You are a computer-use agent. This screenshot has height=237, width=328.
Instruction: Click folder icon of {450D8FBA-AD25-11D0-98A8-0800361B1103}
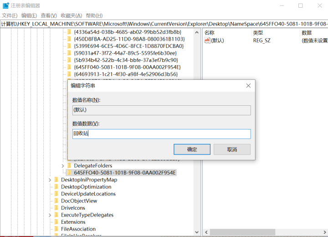point(69,39)
